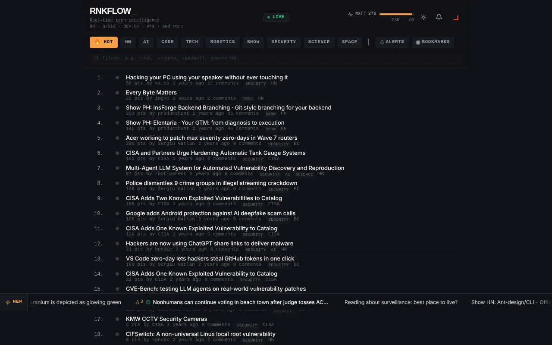Toggle the light/dark theme sun icon
The height and width of the screenshot is (345, 552).
coord(423,17)
